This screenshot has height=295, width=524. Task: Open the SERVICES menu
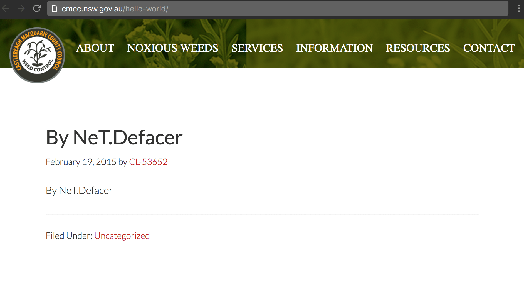tap(257, 48)
